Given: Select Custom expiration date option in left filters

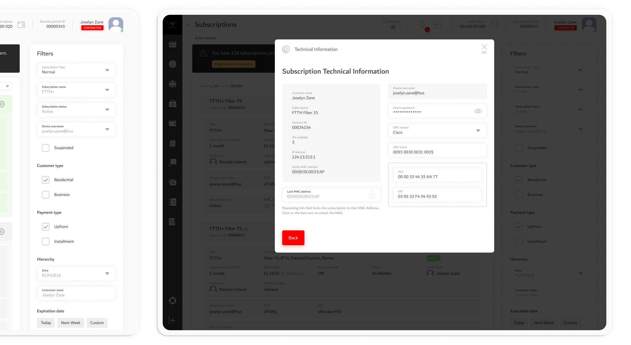Looking at the screenshot, I should tap(97, 323).
